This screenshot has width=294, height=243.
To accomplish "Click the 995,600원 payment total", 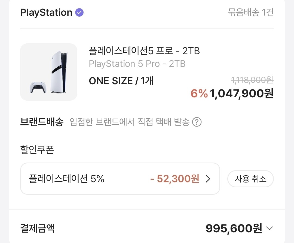I will pyautogui.click(x=234, y=228).
